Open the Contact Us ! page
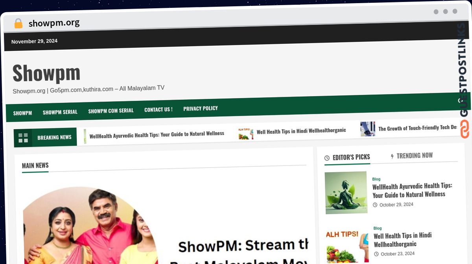 [158, 110]
